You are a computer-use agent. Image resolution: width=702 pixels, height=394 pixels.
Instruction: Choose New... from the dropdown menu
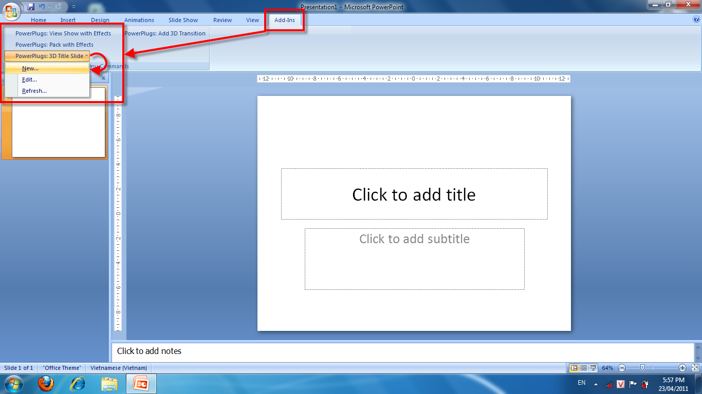pyautogui.click(x=47, y=68)
